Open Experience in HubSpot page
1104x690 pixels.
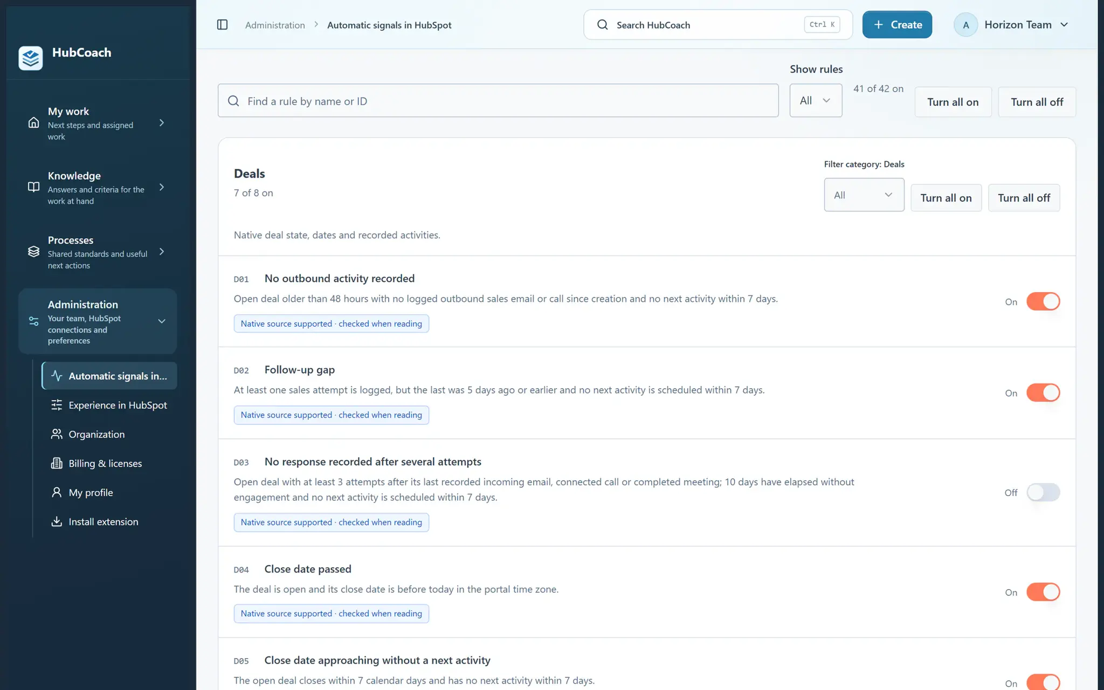click(109, 405)
